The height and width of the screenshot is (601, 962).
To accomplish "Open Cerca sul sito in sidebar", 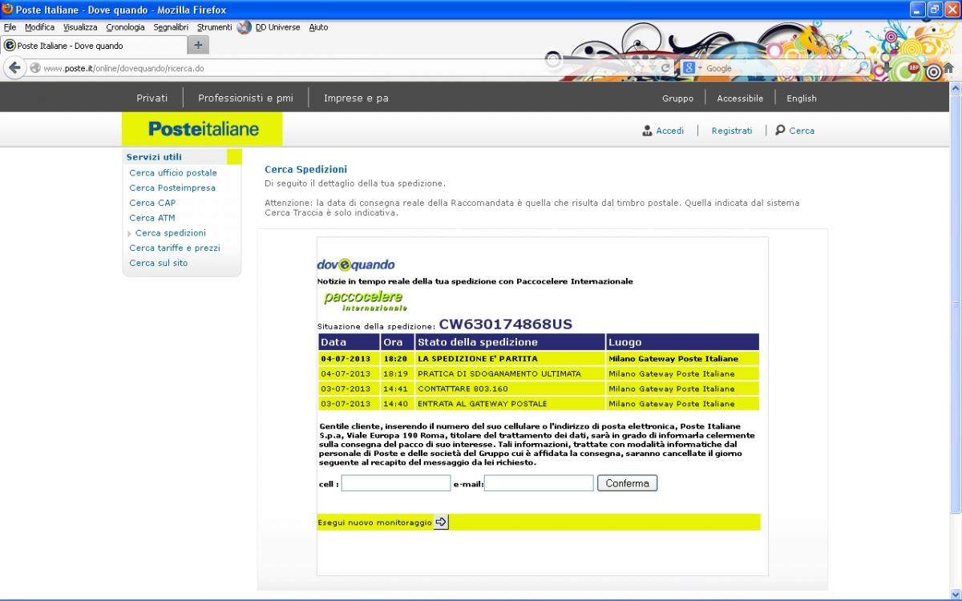I will click(x=159, y=263).
